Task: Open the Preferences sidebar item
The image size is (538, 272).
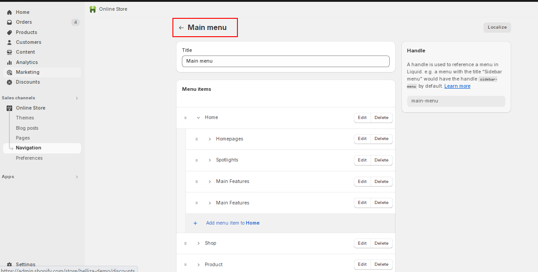Action: [29, 158]
